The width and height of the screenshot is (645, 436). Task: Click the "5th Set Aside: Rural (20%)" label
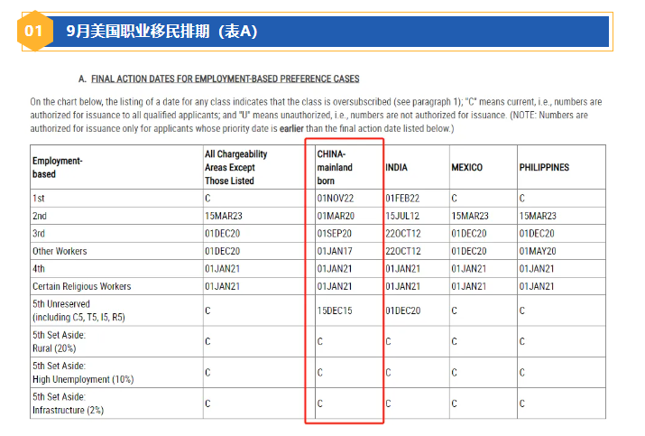(x=60, y=341)
